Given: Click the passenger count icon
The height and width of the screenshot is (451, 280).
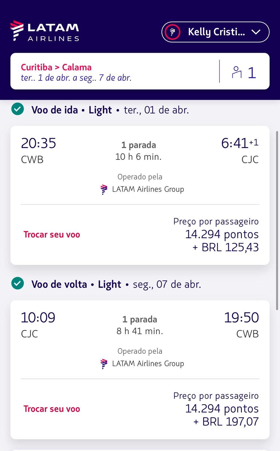Looking at the screenshot, I should [237, 72].
